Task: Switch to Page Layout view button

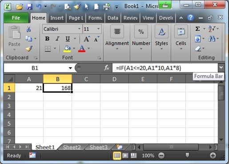Action: coord(125,156)
